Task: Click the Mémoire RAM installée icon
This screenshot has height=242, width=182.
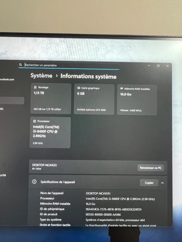Action: pos(122,89)
